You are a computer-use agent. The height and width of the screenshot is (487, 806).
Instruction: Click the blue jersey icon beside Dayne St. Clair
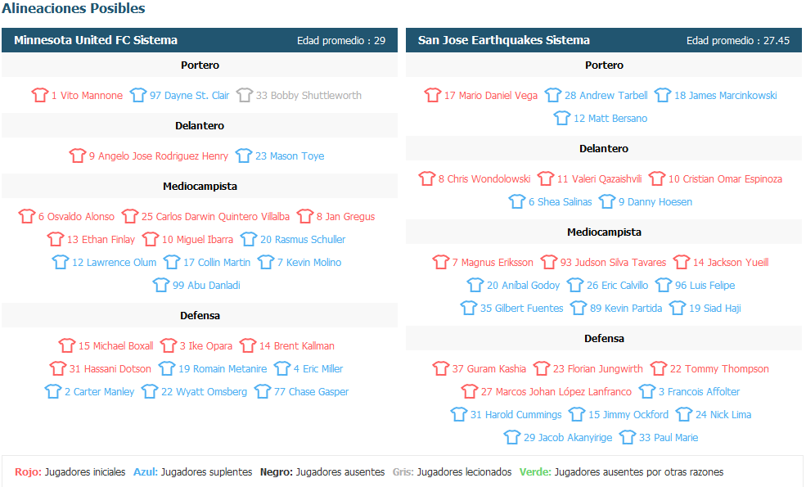(137, 95)
